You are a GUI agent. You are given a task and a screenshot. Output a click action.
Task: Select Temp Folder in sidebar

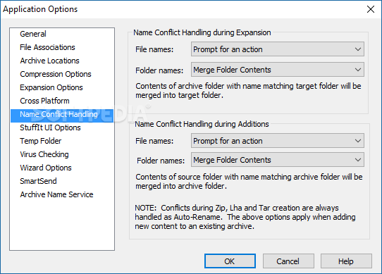(x=41, y=141)
